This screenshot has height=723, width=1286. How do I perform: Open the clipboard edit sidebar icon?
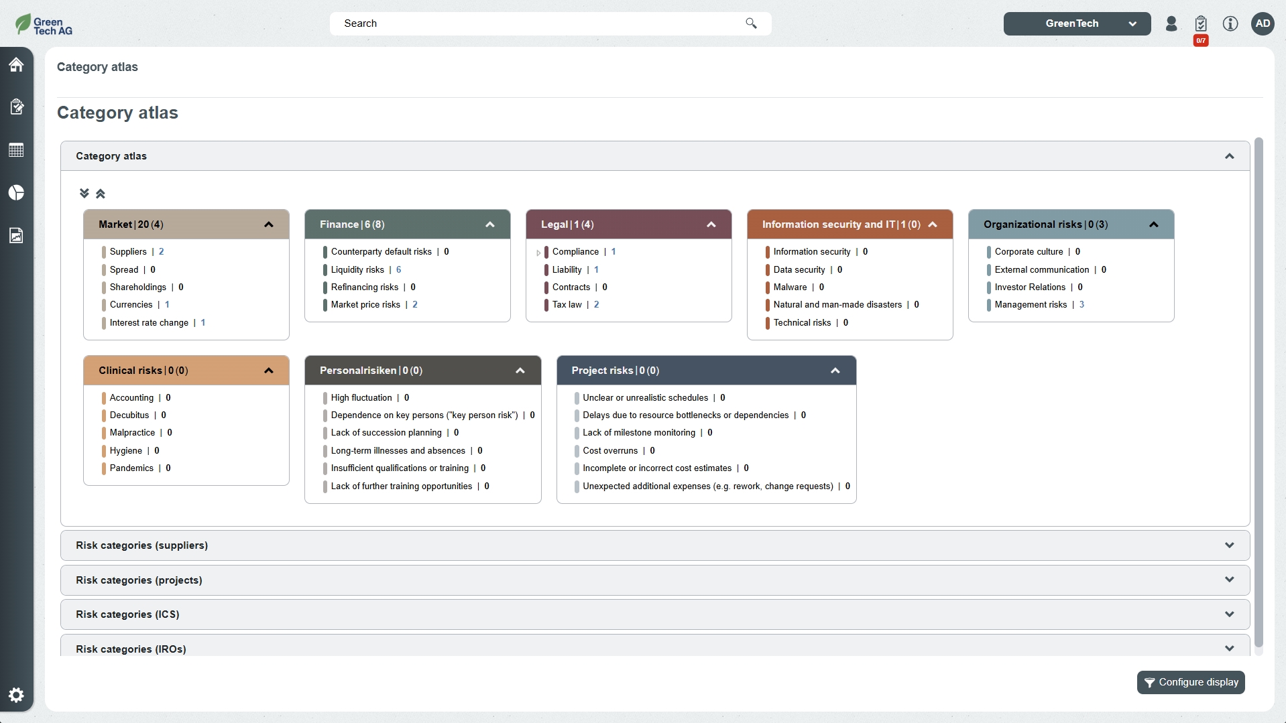coord(16,107)
